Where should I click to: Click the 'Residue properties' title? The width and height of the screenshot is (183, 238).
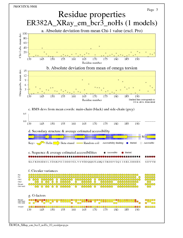91,14
